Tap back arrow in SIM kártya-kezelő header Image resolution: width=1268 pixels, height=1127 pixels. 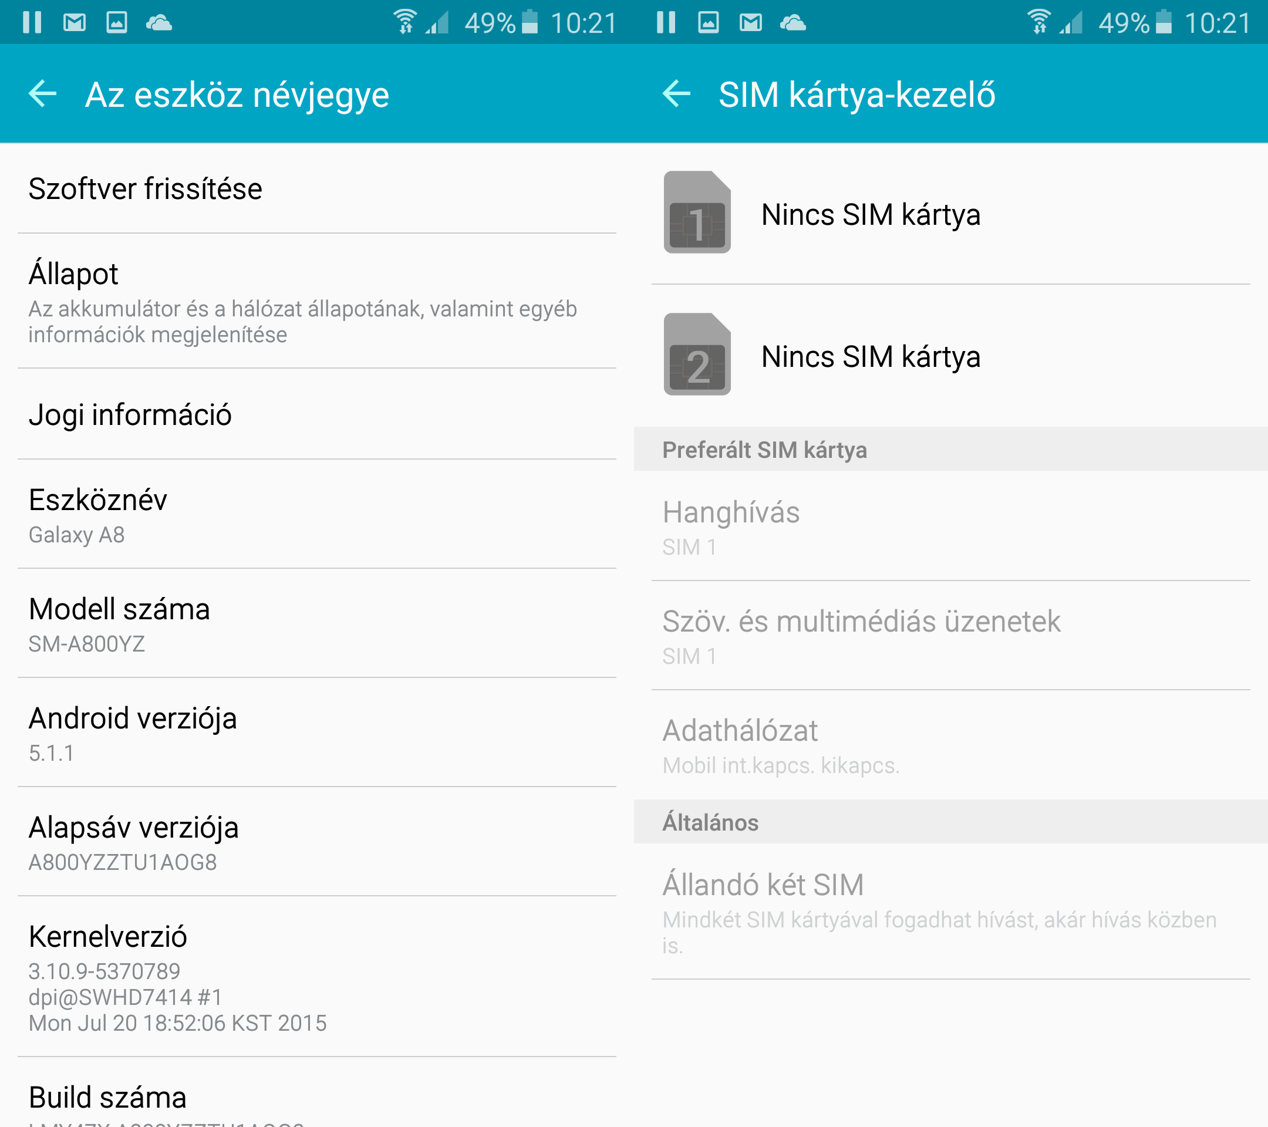click(676, 95)
